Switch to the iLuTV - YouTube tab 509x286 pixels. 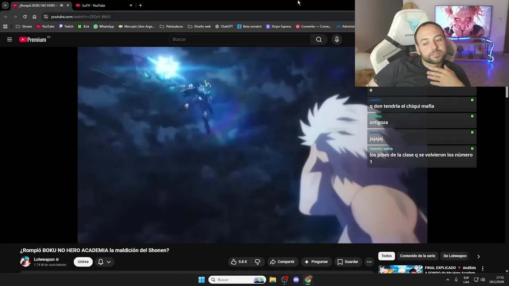click(x=103, y=5)
